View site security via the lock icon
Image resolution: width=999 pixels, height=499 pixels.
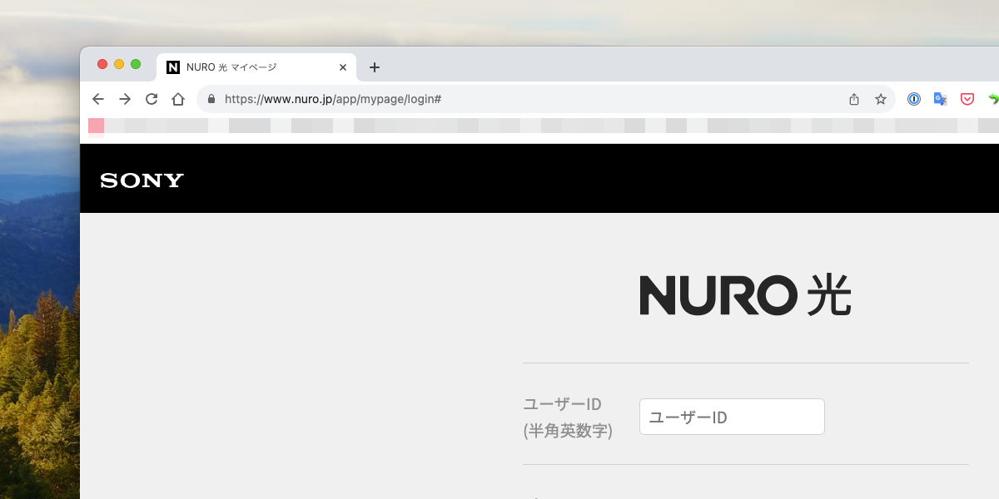[210, 98]
